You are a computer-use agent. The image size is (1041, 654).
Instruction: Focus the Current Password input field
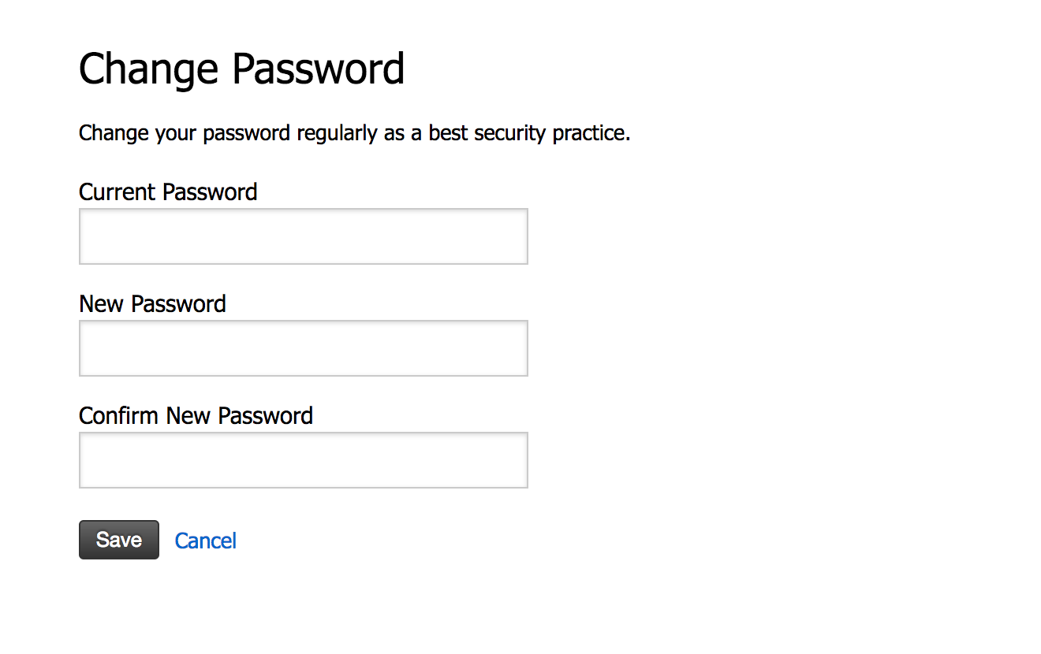pos(304,236)
